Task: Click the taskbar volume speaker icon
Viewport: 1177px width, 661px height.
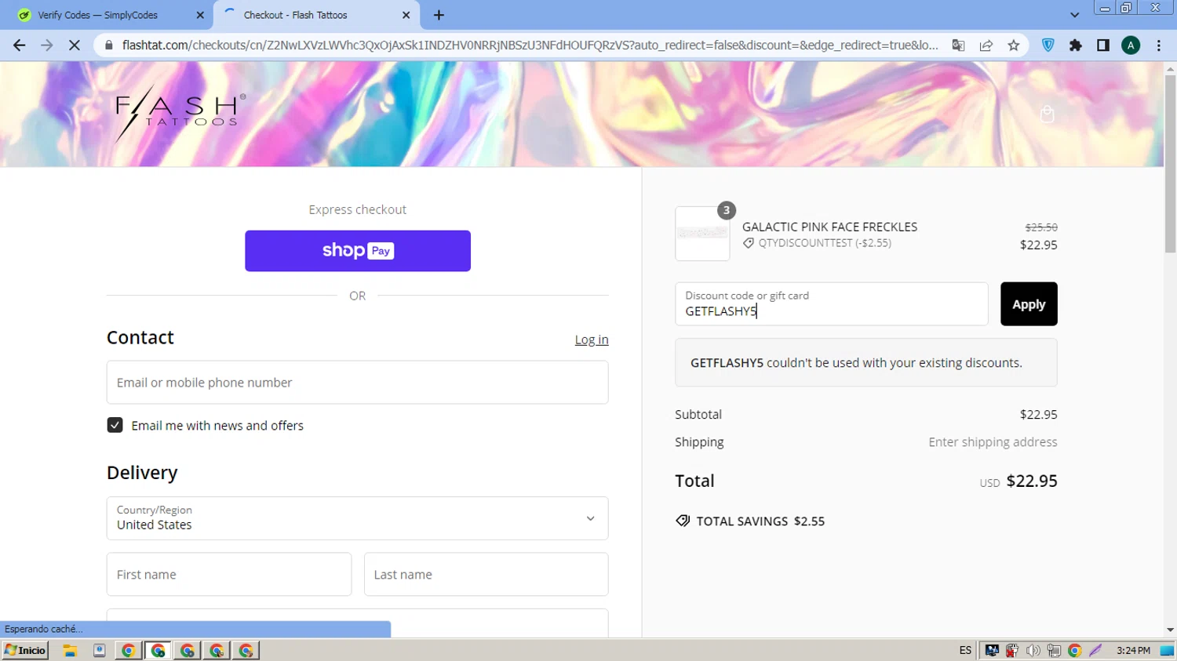Action: click(1033, 650)
